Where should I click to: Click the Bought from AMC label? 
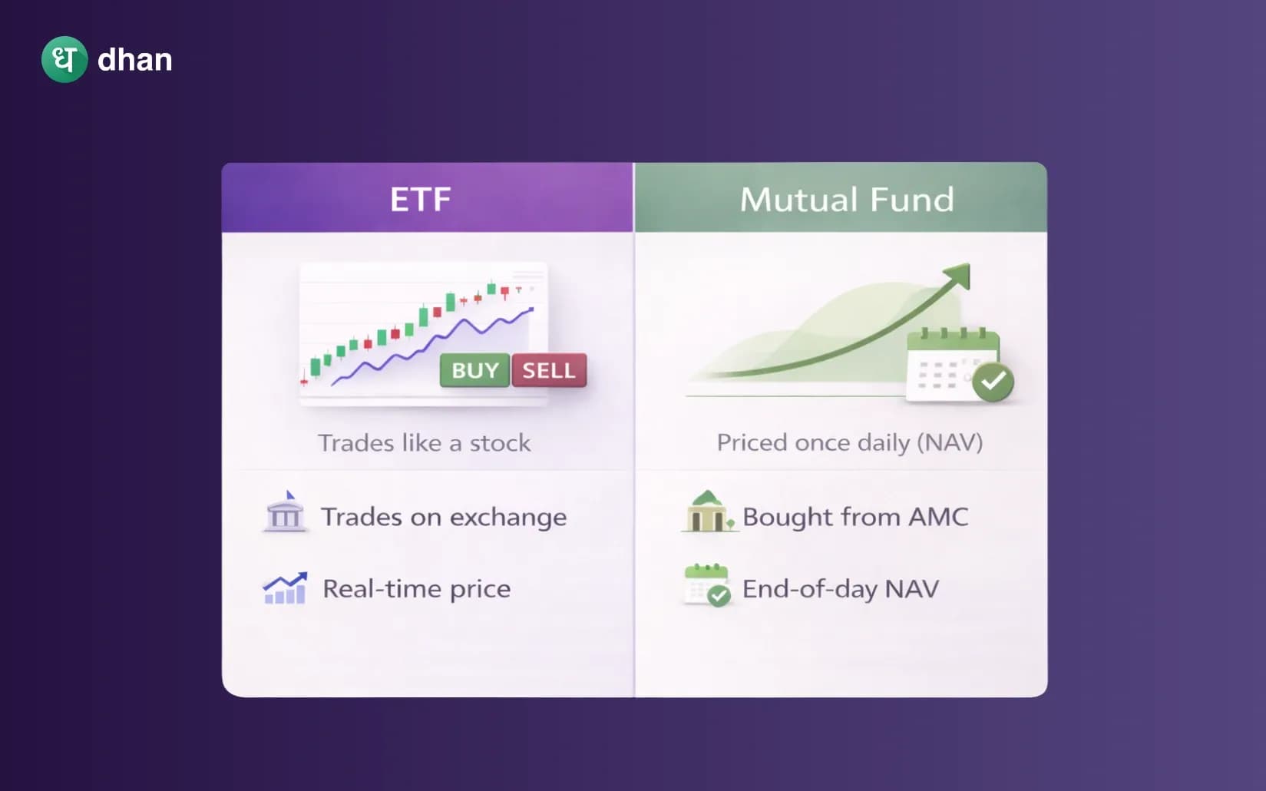tap(855, 517)
